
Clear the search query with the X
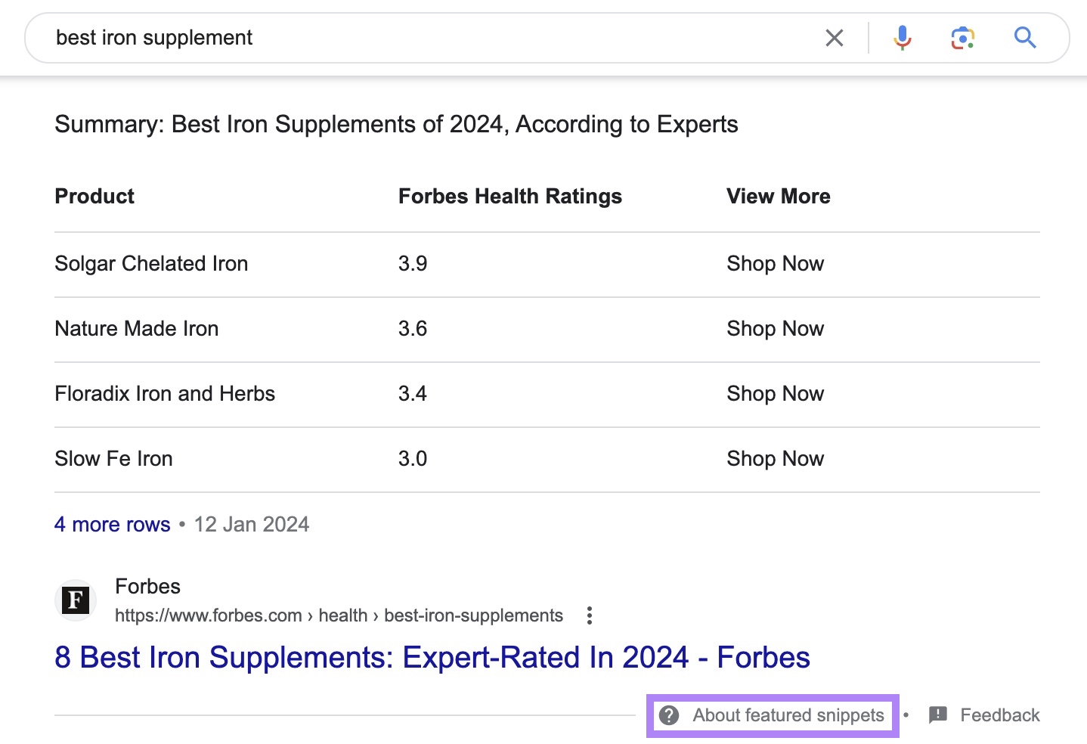click(x=834, y=37)
